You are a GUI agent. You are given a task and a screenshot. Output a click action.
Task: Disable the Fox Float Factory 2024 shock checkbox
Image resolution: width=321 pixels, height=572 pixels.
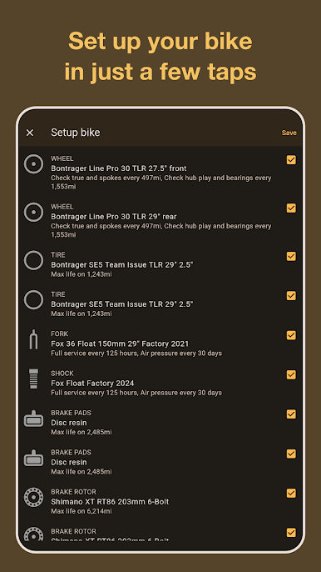(291, 374)
